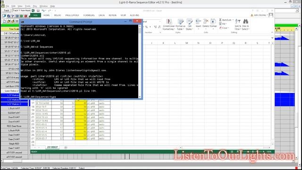Select Excel row 23 header
This screenshot has height=170, width=302.
[x=33, y=124]
